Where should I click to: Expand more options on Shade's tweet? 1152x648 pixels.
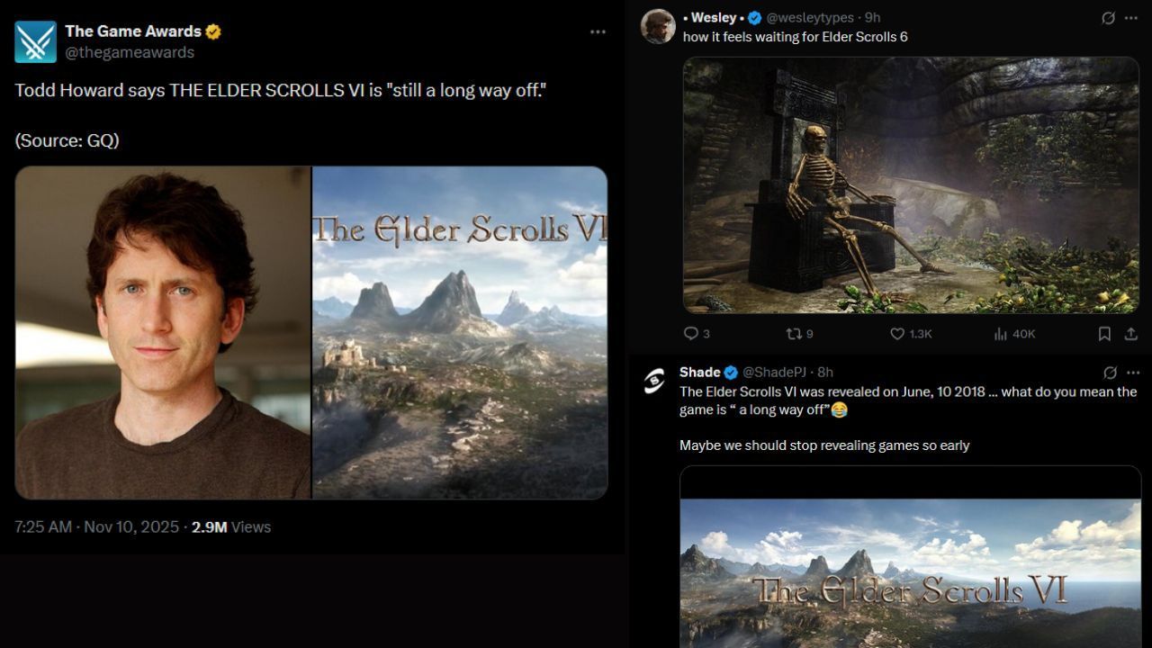tap(1131, 373)
